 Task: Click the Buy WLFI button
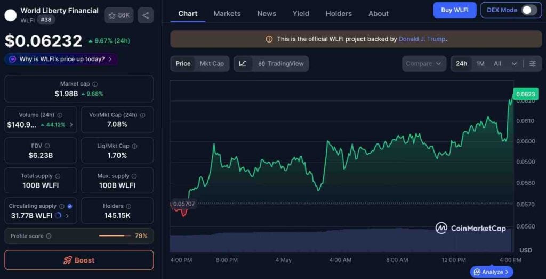pyautogui.click(x=454, y=10)
